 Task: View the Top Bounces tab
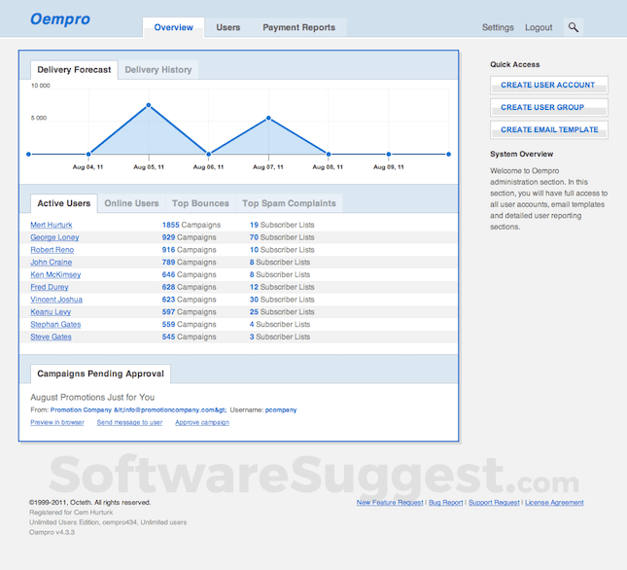pos(200,203)
